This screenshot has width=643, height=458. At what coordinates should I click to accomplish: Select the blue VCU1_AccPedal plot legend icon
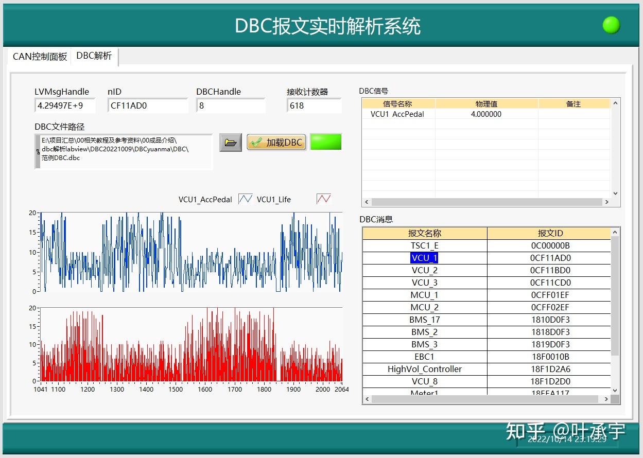coord(245,199)
